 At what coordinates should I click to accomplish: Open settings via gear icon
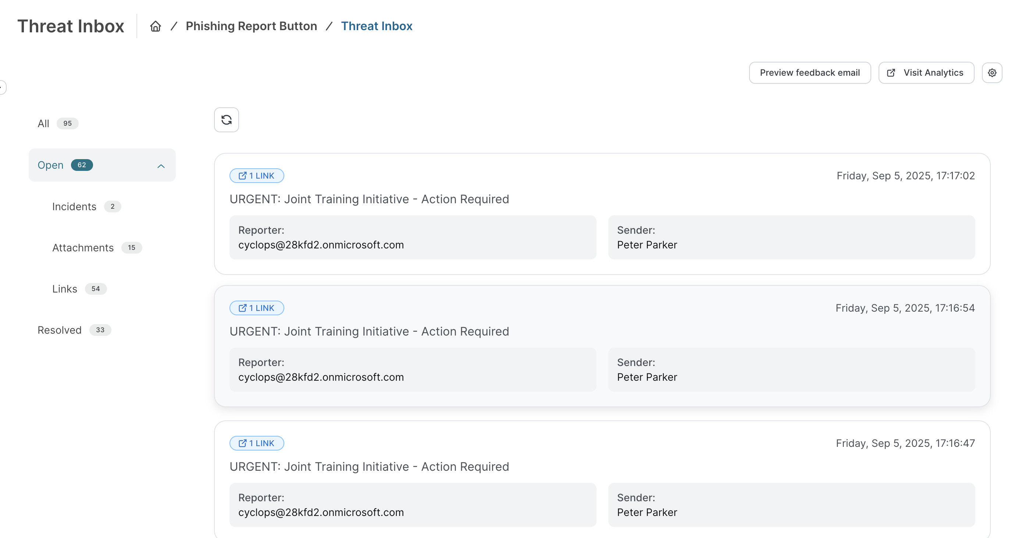[x=992, y=73]
